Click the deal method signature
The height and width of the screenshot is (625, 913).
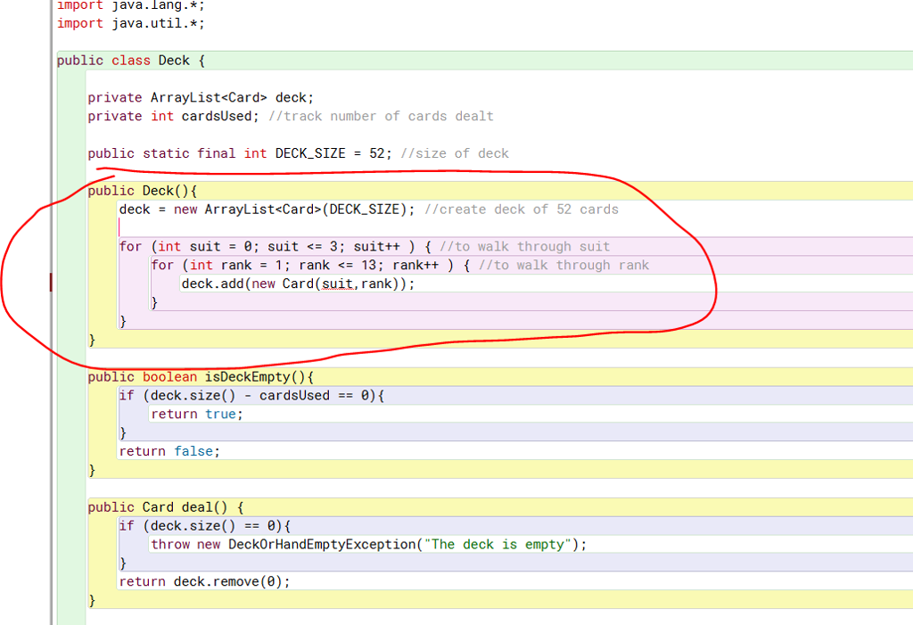coord(160,506)
